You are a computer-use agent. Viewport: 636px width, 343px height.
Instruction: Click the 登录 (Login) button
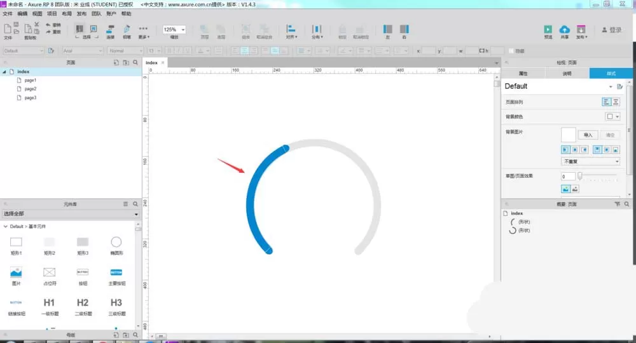611,30
